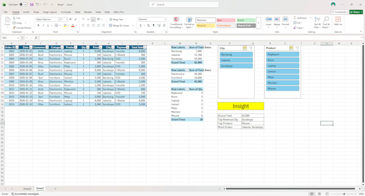The height and width of the screenshot is (196, 365).
Task: Click the Comments button
Action: (339, 12)
